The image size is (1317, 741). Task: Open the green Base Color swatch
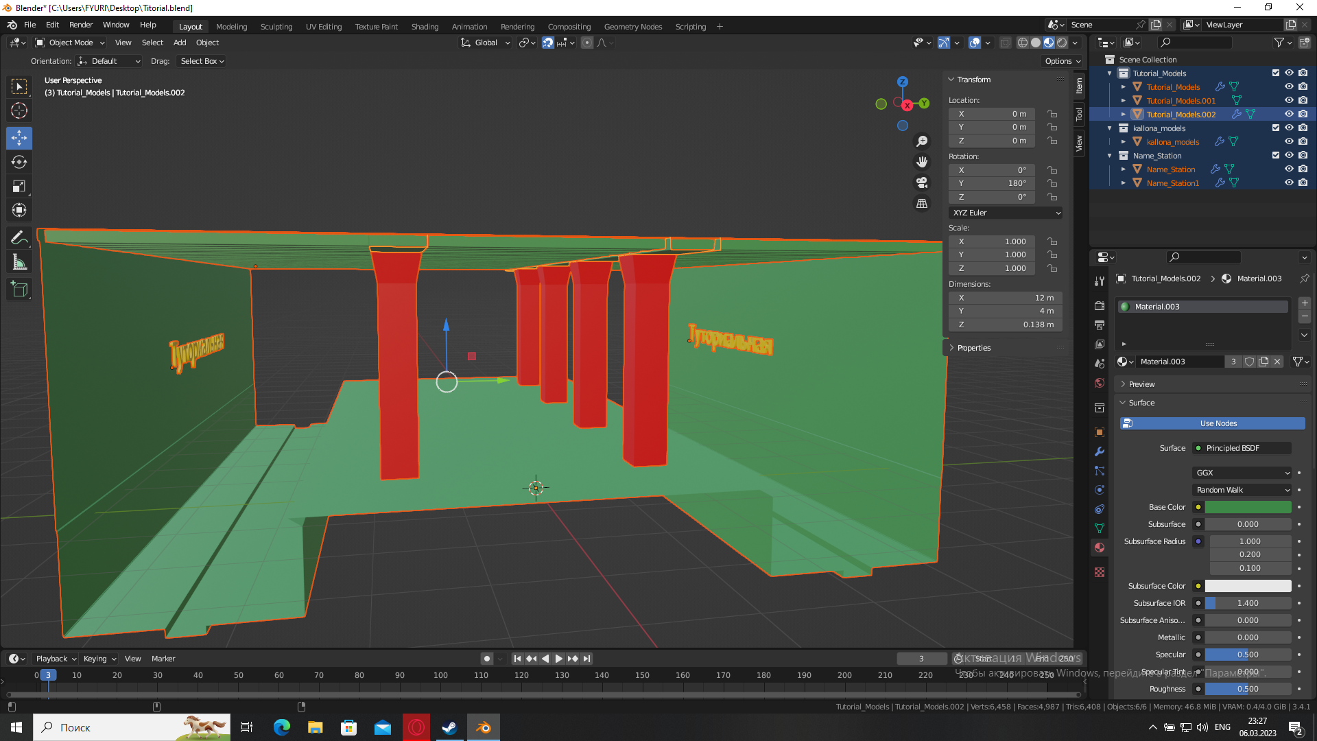(1248, 507)
